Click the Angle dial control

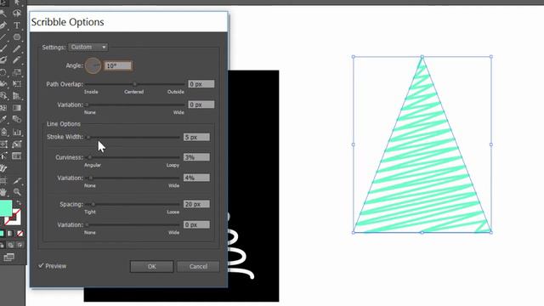pos(93,65)
